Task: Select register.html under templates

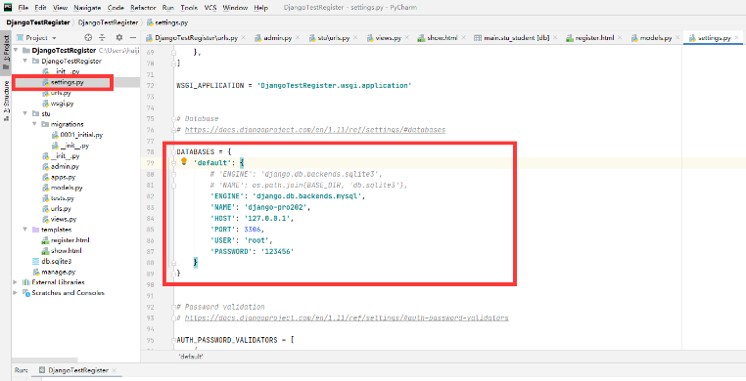Action: pos(70,240)
